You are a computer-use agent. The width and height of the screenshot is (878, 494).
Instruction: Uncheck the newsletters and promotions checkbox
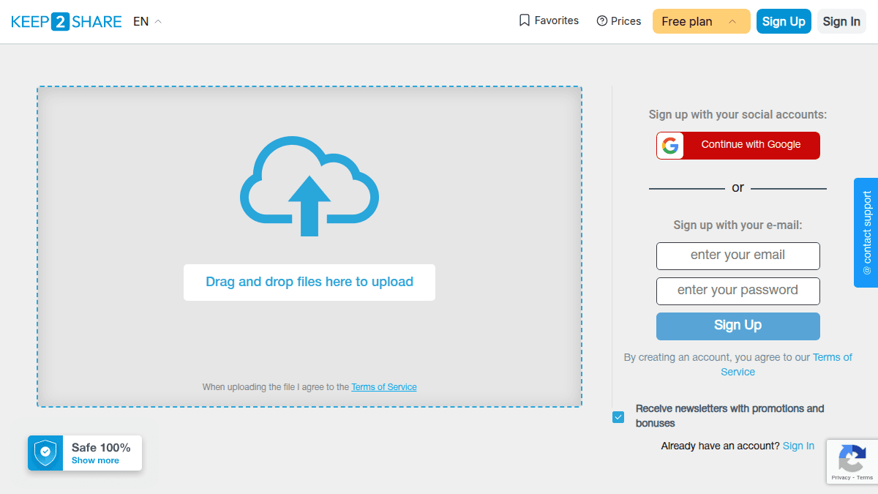coord(618,417)
